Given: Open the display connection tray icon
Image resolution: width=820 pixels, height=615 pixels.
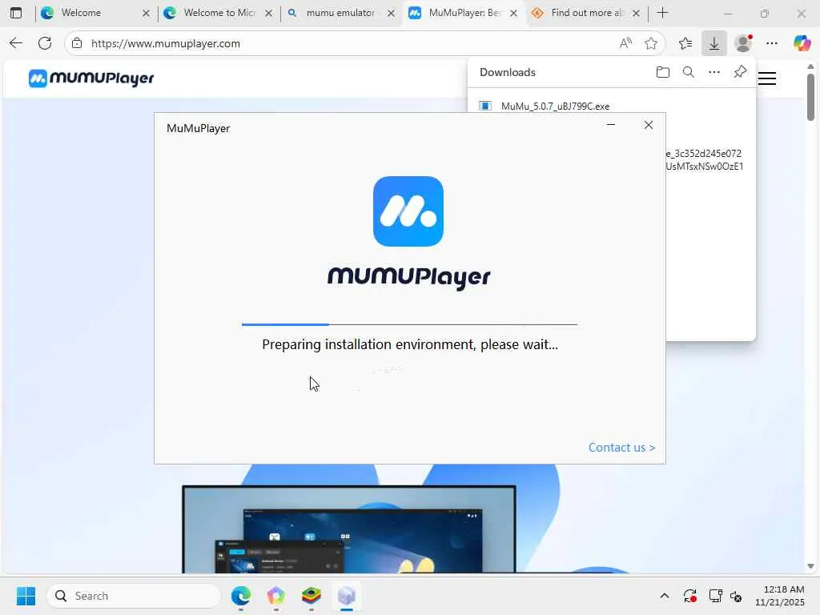Looking at the screenshot, I should coord(715,596).
